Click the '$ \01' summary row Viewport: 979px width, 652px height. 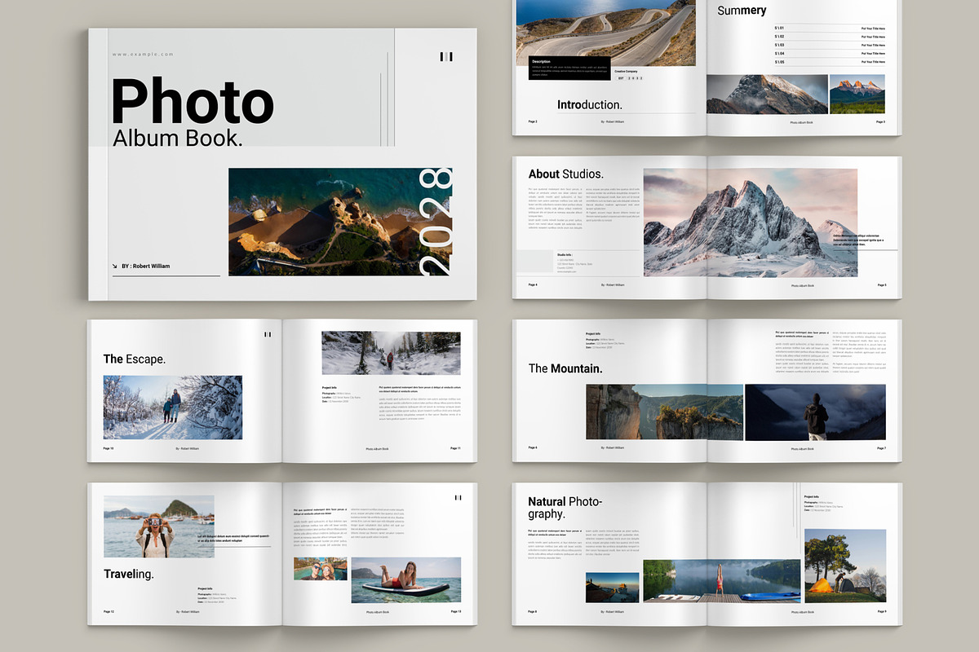pyautogui.click(x=830, y=29)
